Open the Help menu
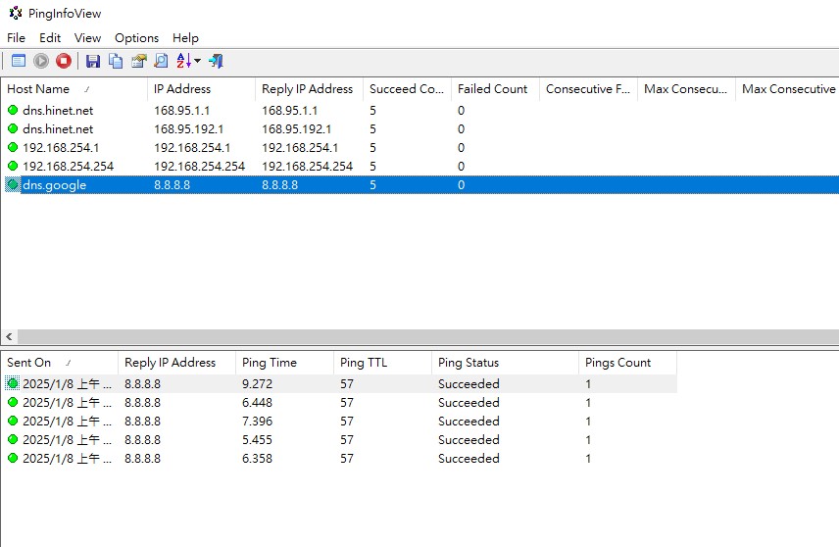The height and width of the screenshot is (547, 839). pyautogui.click(x=185, y=37)
